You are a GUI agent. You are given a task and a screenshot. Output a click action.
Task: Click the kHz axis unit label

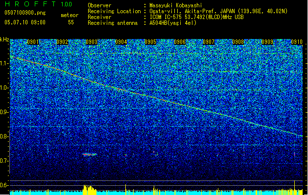pyautogui.click(x=4, y=39)
